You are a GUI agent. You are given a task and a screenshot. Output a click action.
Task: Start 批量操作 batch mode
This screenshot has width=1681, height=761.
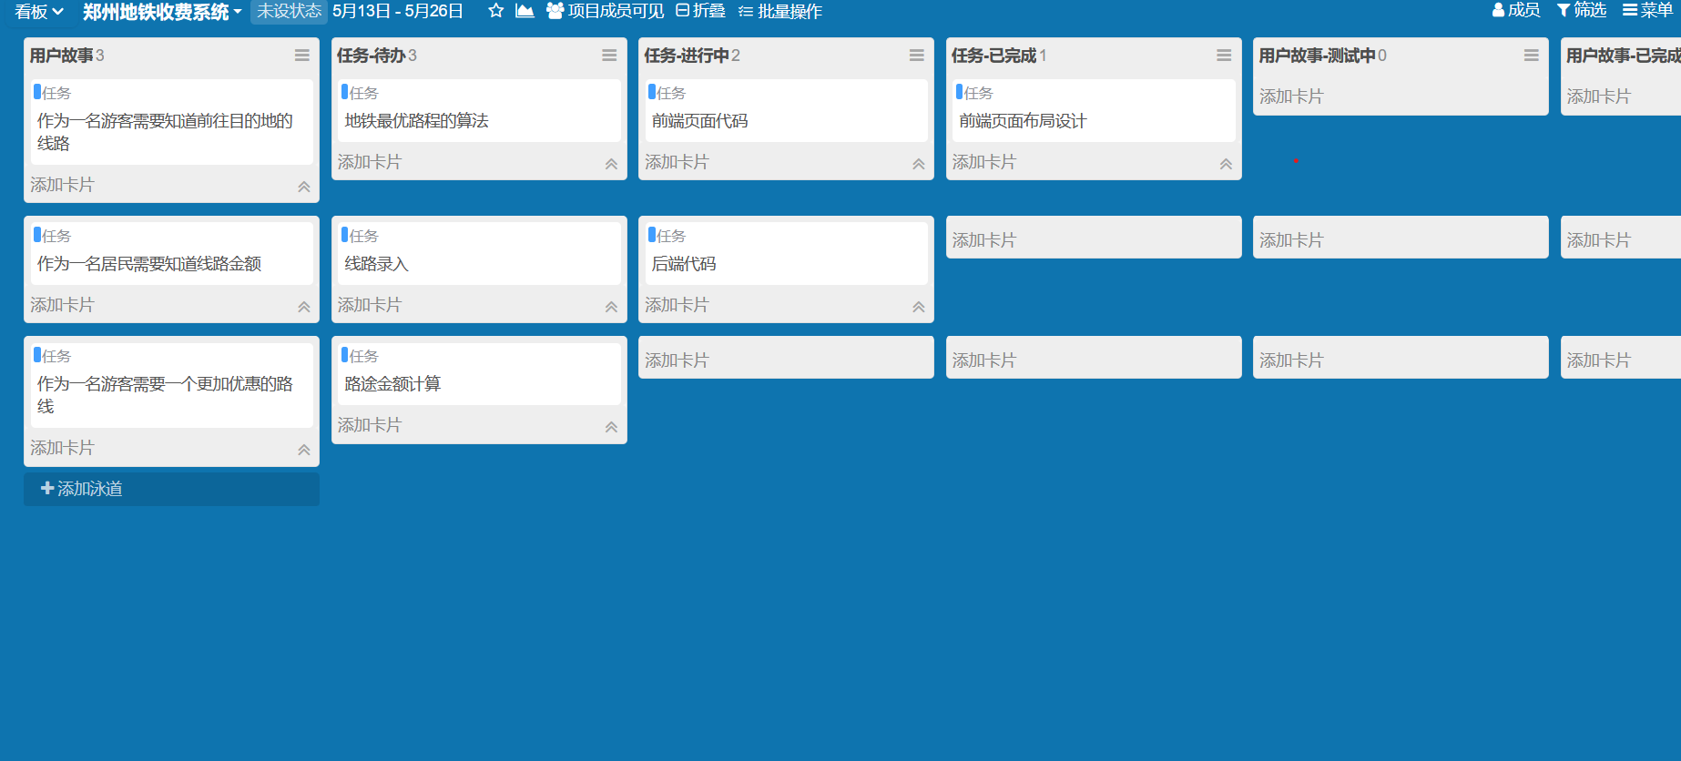click(x=780, y=11)
